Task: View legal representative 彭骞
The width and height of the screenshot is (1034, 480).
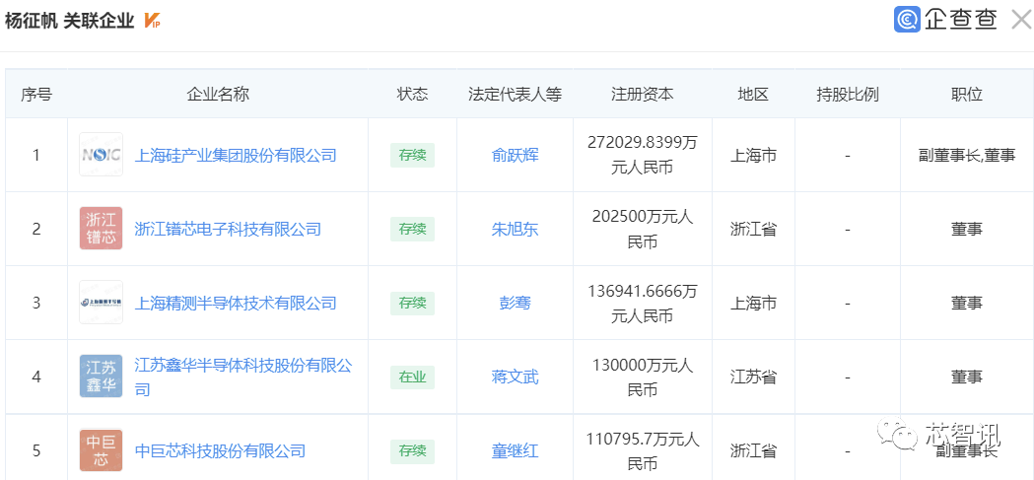Action: [515, 303]
